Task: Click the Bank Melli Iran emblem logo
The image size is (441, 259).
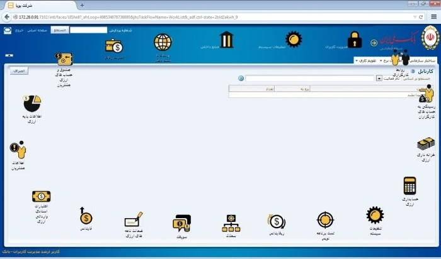Action: pos(430,38)
